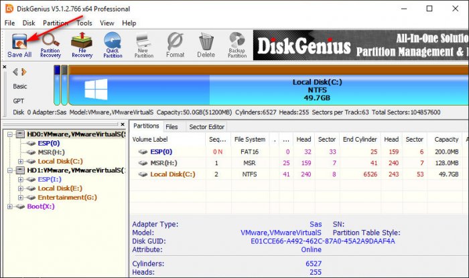Open the View menu
469x278 pixels.
pyautogui.click(x=107, y=23)
